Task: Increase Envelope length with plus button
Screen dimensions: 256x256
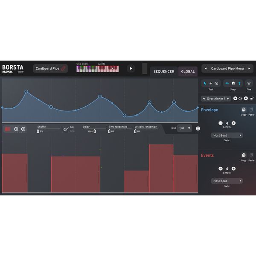Action: [x=233, y=123]
